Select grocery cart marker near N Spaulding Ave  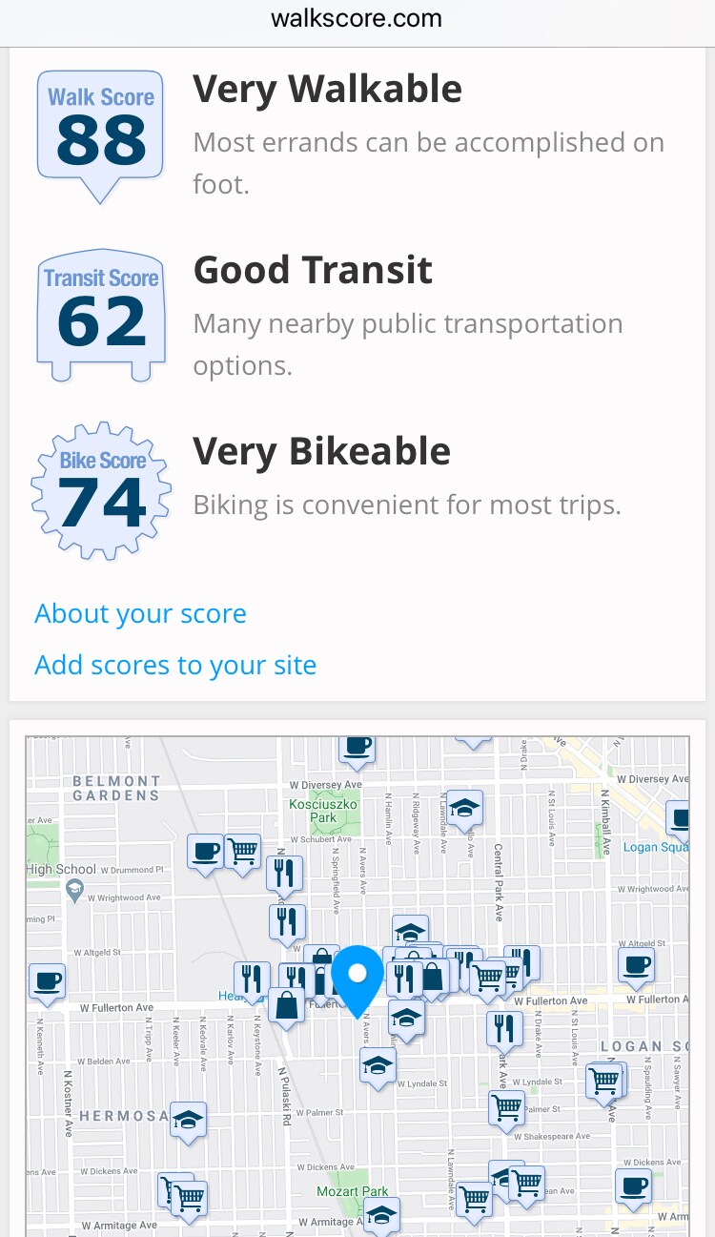604,1081
